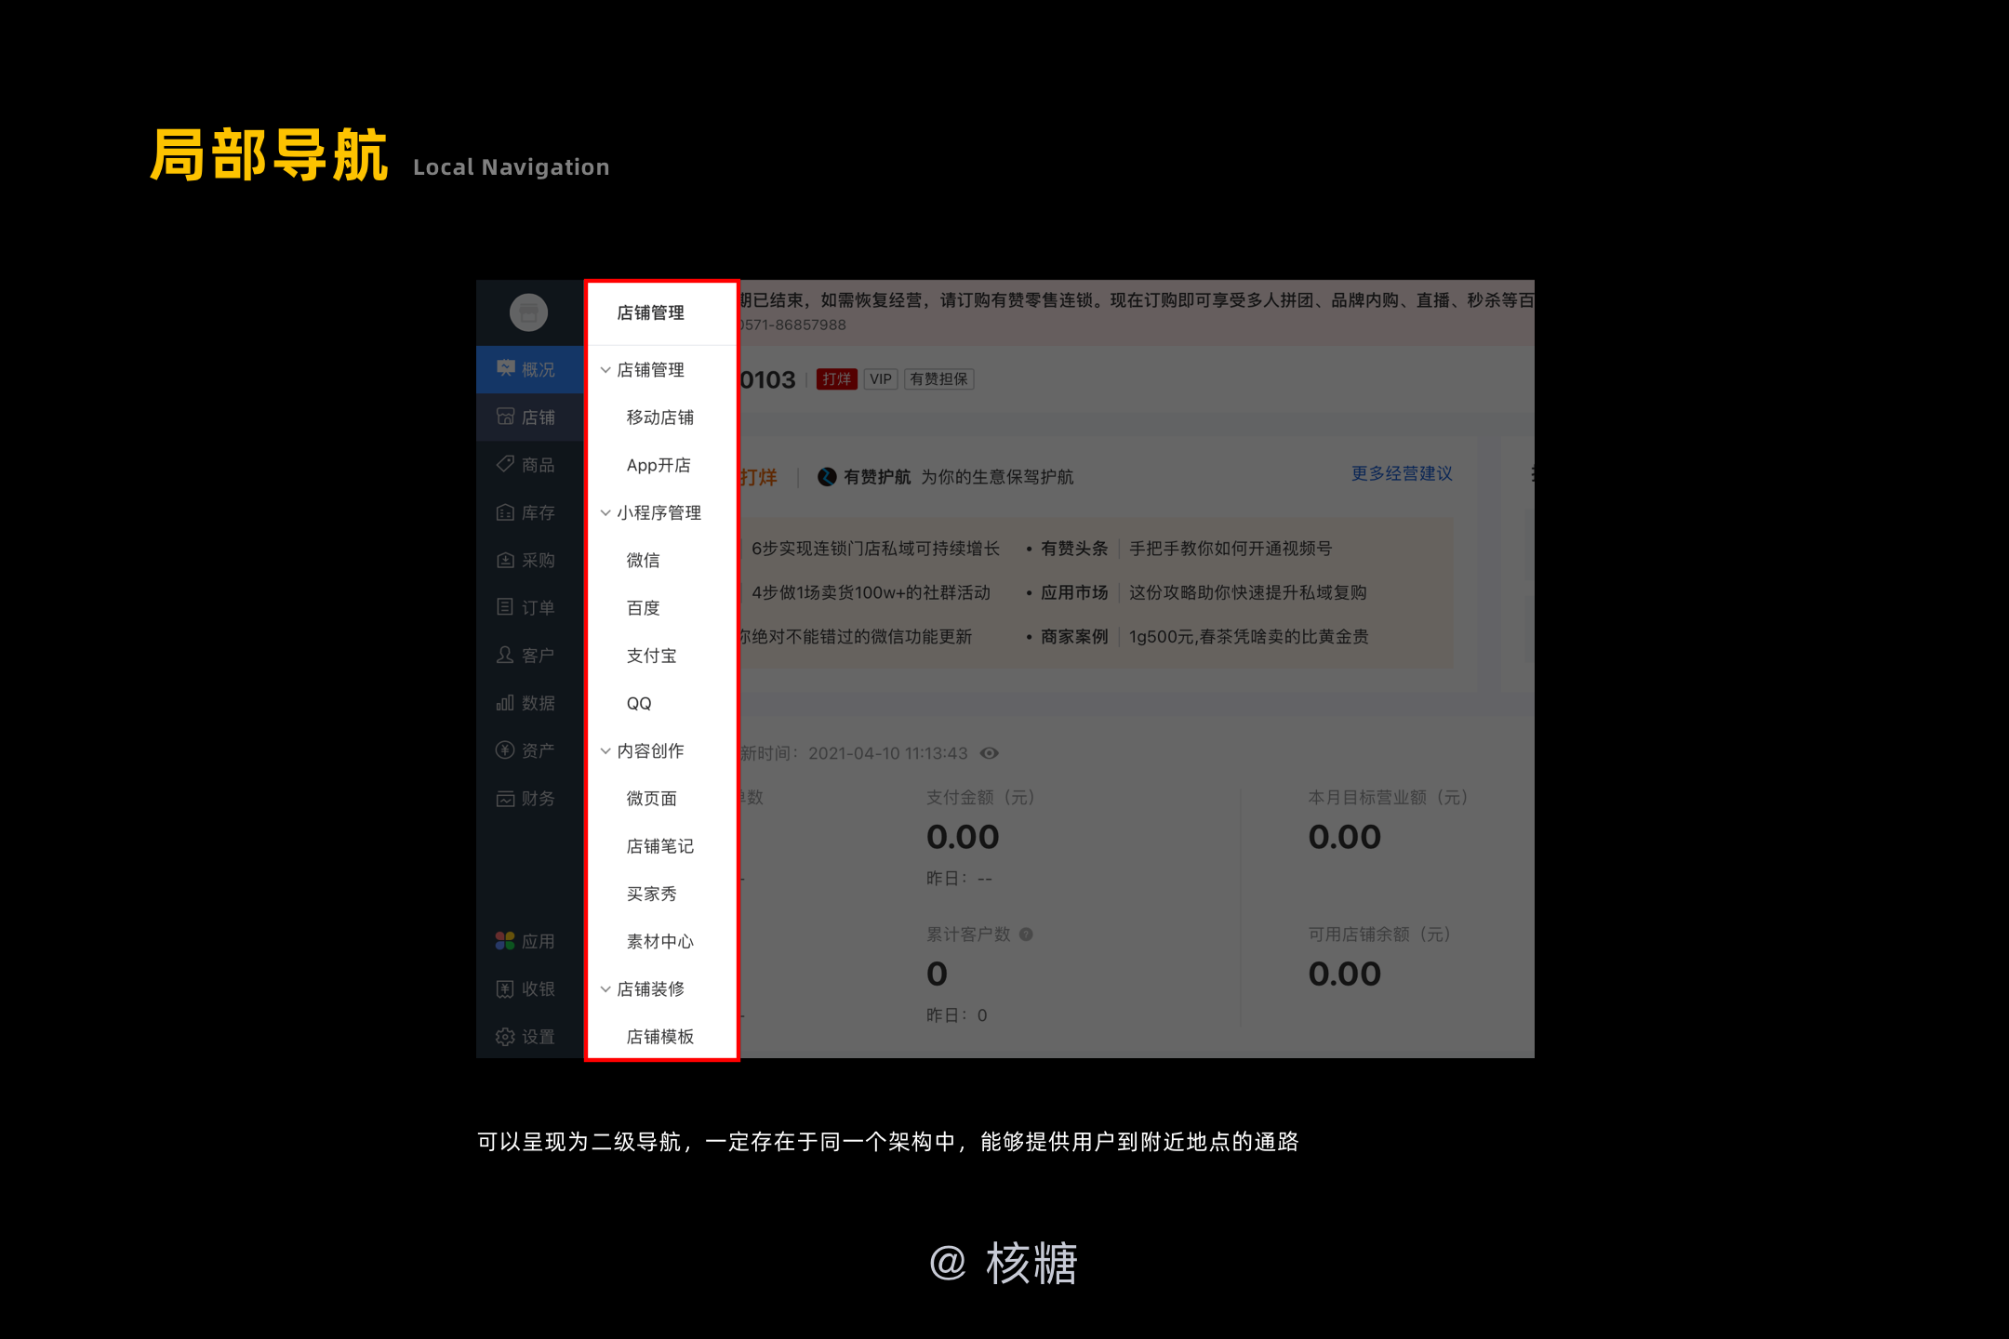Click the 概况 overview icon in sidebar
2009x1339 pixels.
(505, 369)
